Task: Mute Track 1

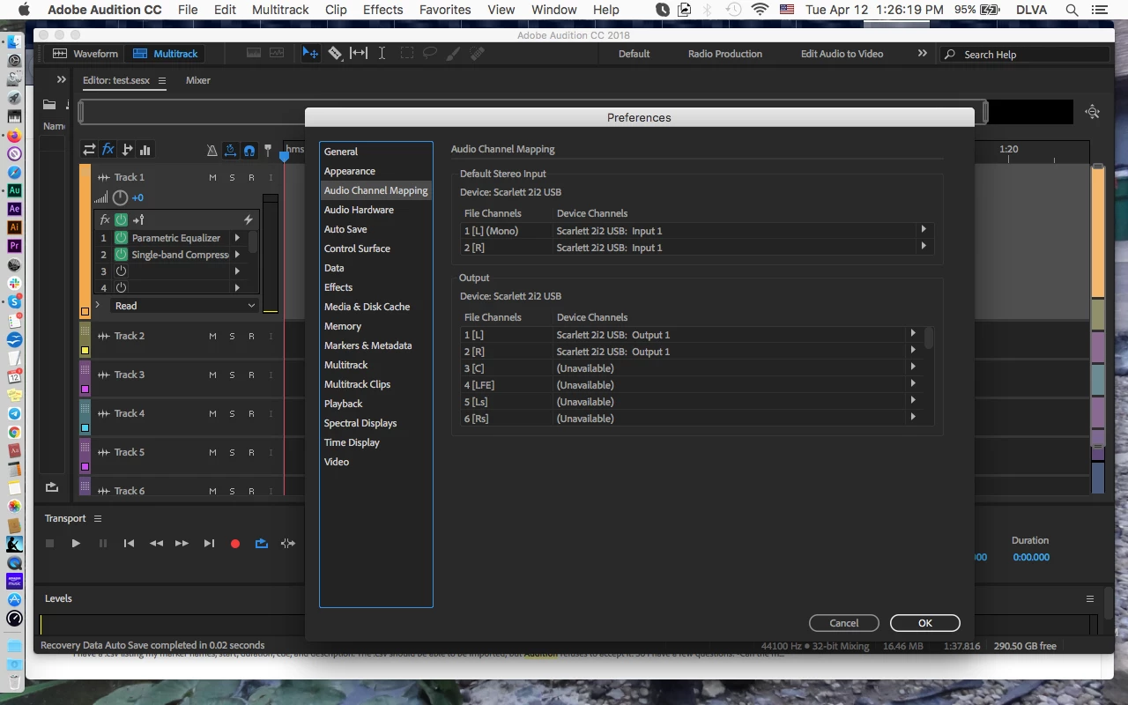Action: (x=212, y=178)
